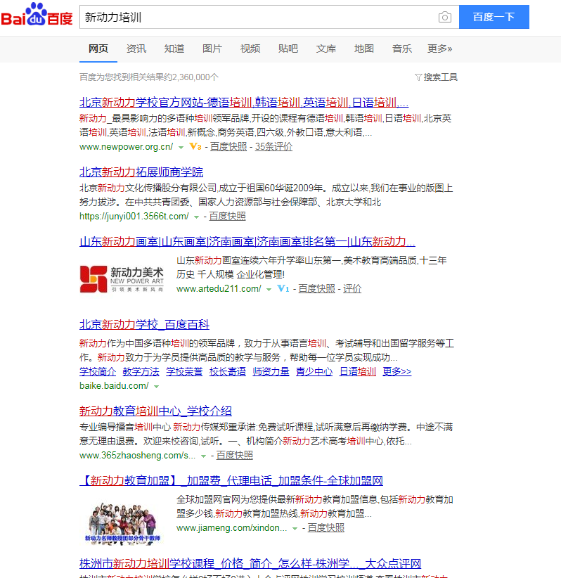The height and width of the screenshot is (578, 561).
Task: Switch to the 地图 tab
Action: pos(364,49)
